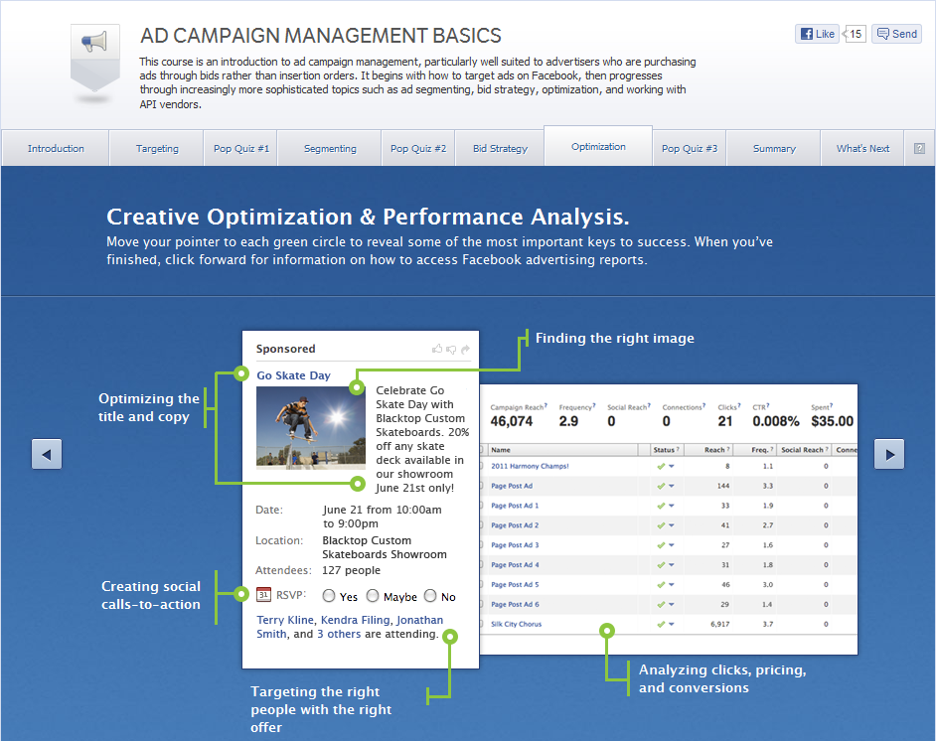Select the Maybe RSVP radio button

click(x=373, y=595)
